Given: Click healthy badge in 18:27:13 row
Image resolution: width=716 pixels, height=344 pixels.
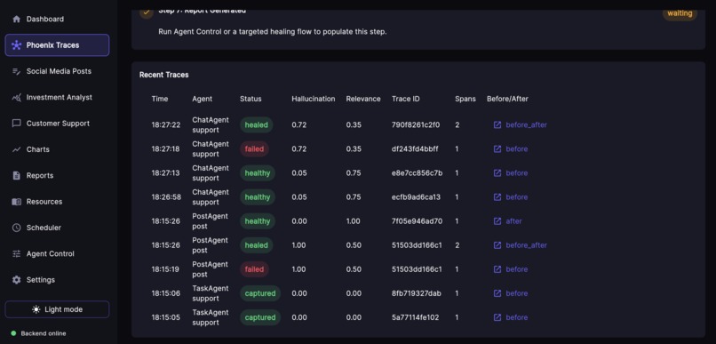Looking at the screenshot, I should coord(258,173).
